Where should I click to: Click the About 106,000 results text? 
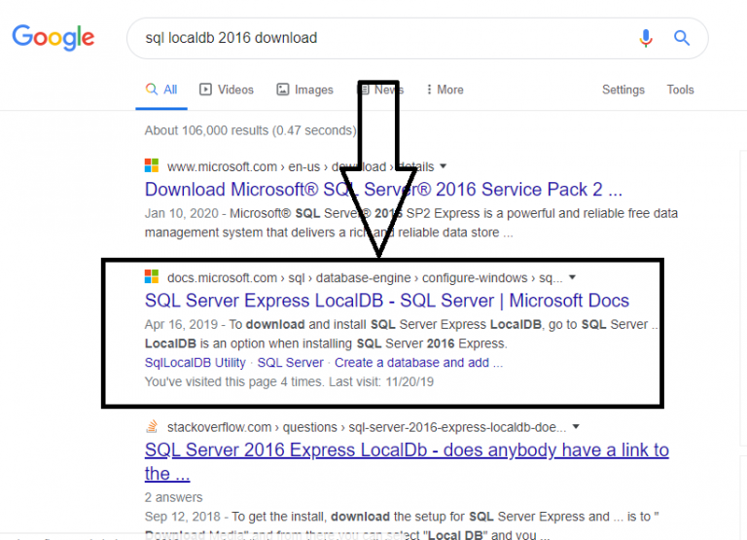251,130
